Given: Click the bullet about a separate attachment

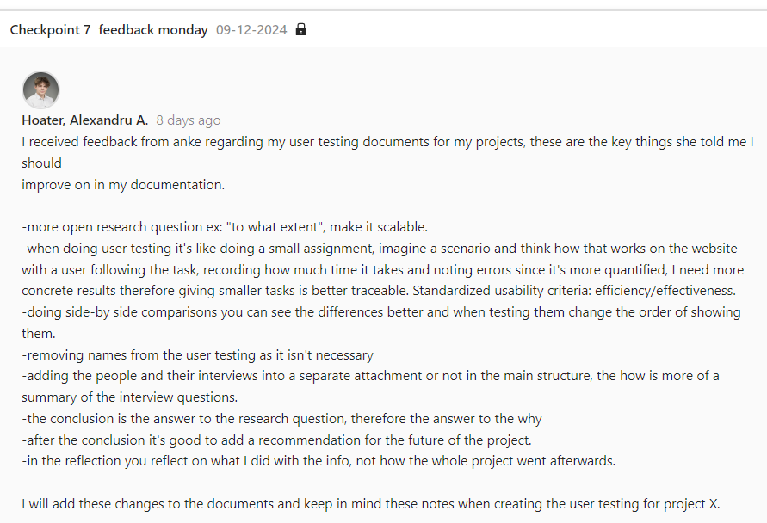Looking at the screenshot, I should [x=370, y=376].
